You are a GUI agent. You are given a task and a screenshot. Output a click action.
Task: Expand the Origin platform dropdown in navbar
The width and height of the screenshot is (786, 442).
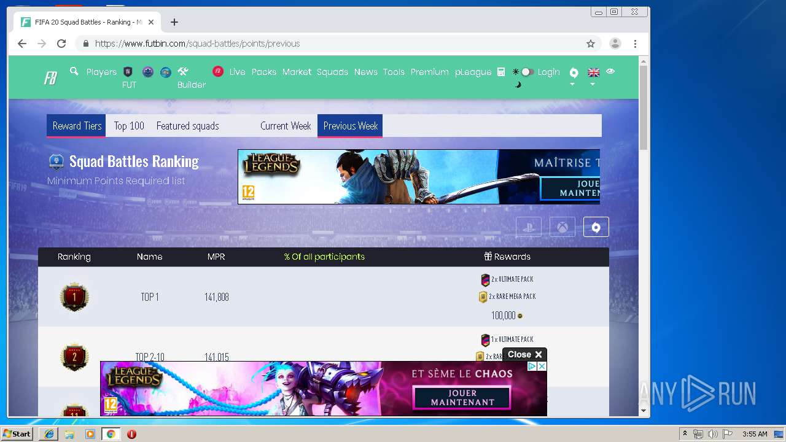click(574, 76)
